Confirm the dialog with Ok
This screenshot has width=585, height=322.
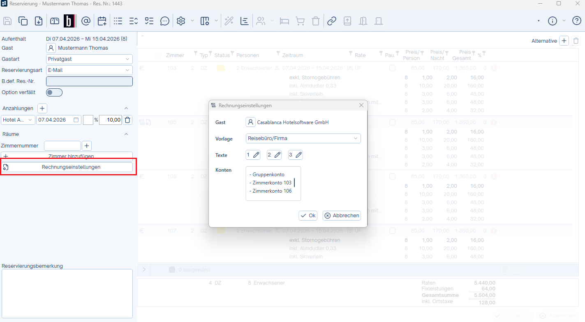click(308, 216)
